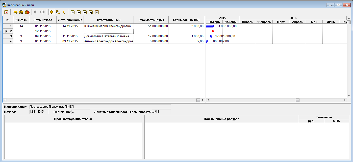Screen dimensions: 353x162
Task: Switch timeline scale to weeks (W)
Action: coord(79,12)
